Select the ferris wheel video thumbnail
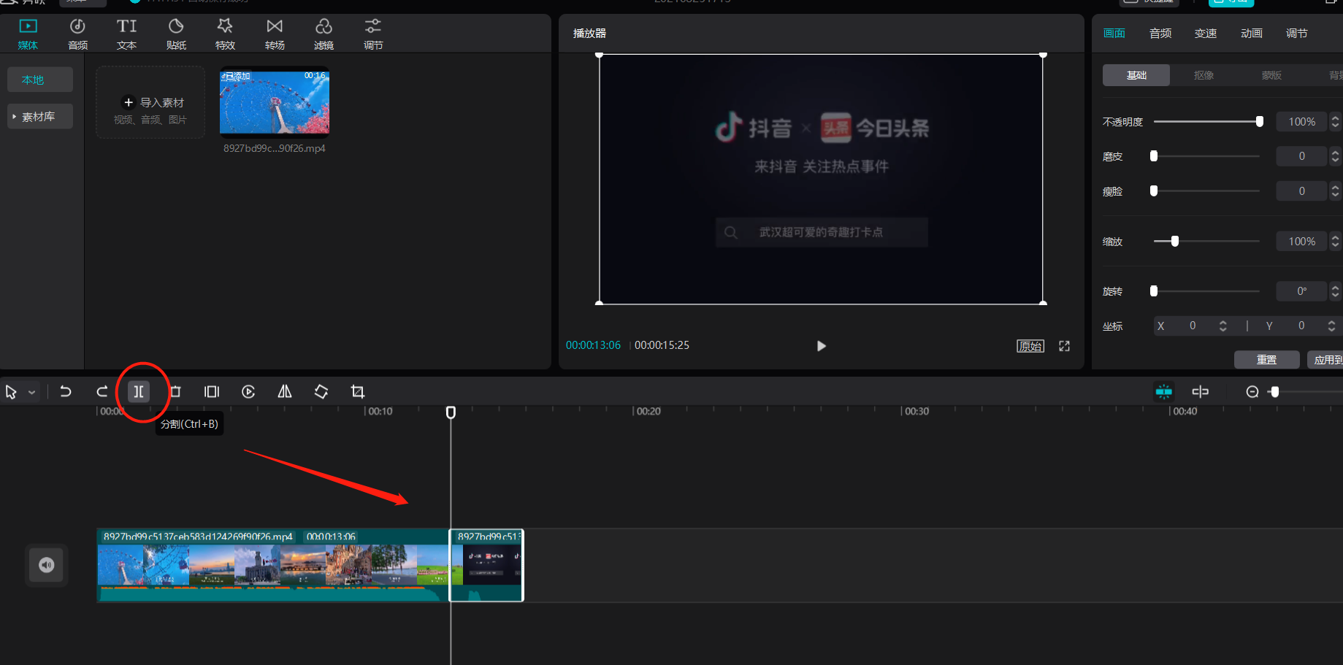The height and width of the screenshot is (665, 1343). click(x=275, y=101)
